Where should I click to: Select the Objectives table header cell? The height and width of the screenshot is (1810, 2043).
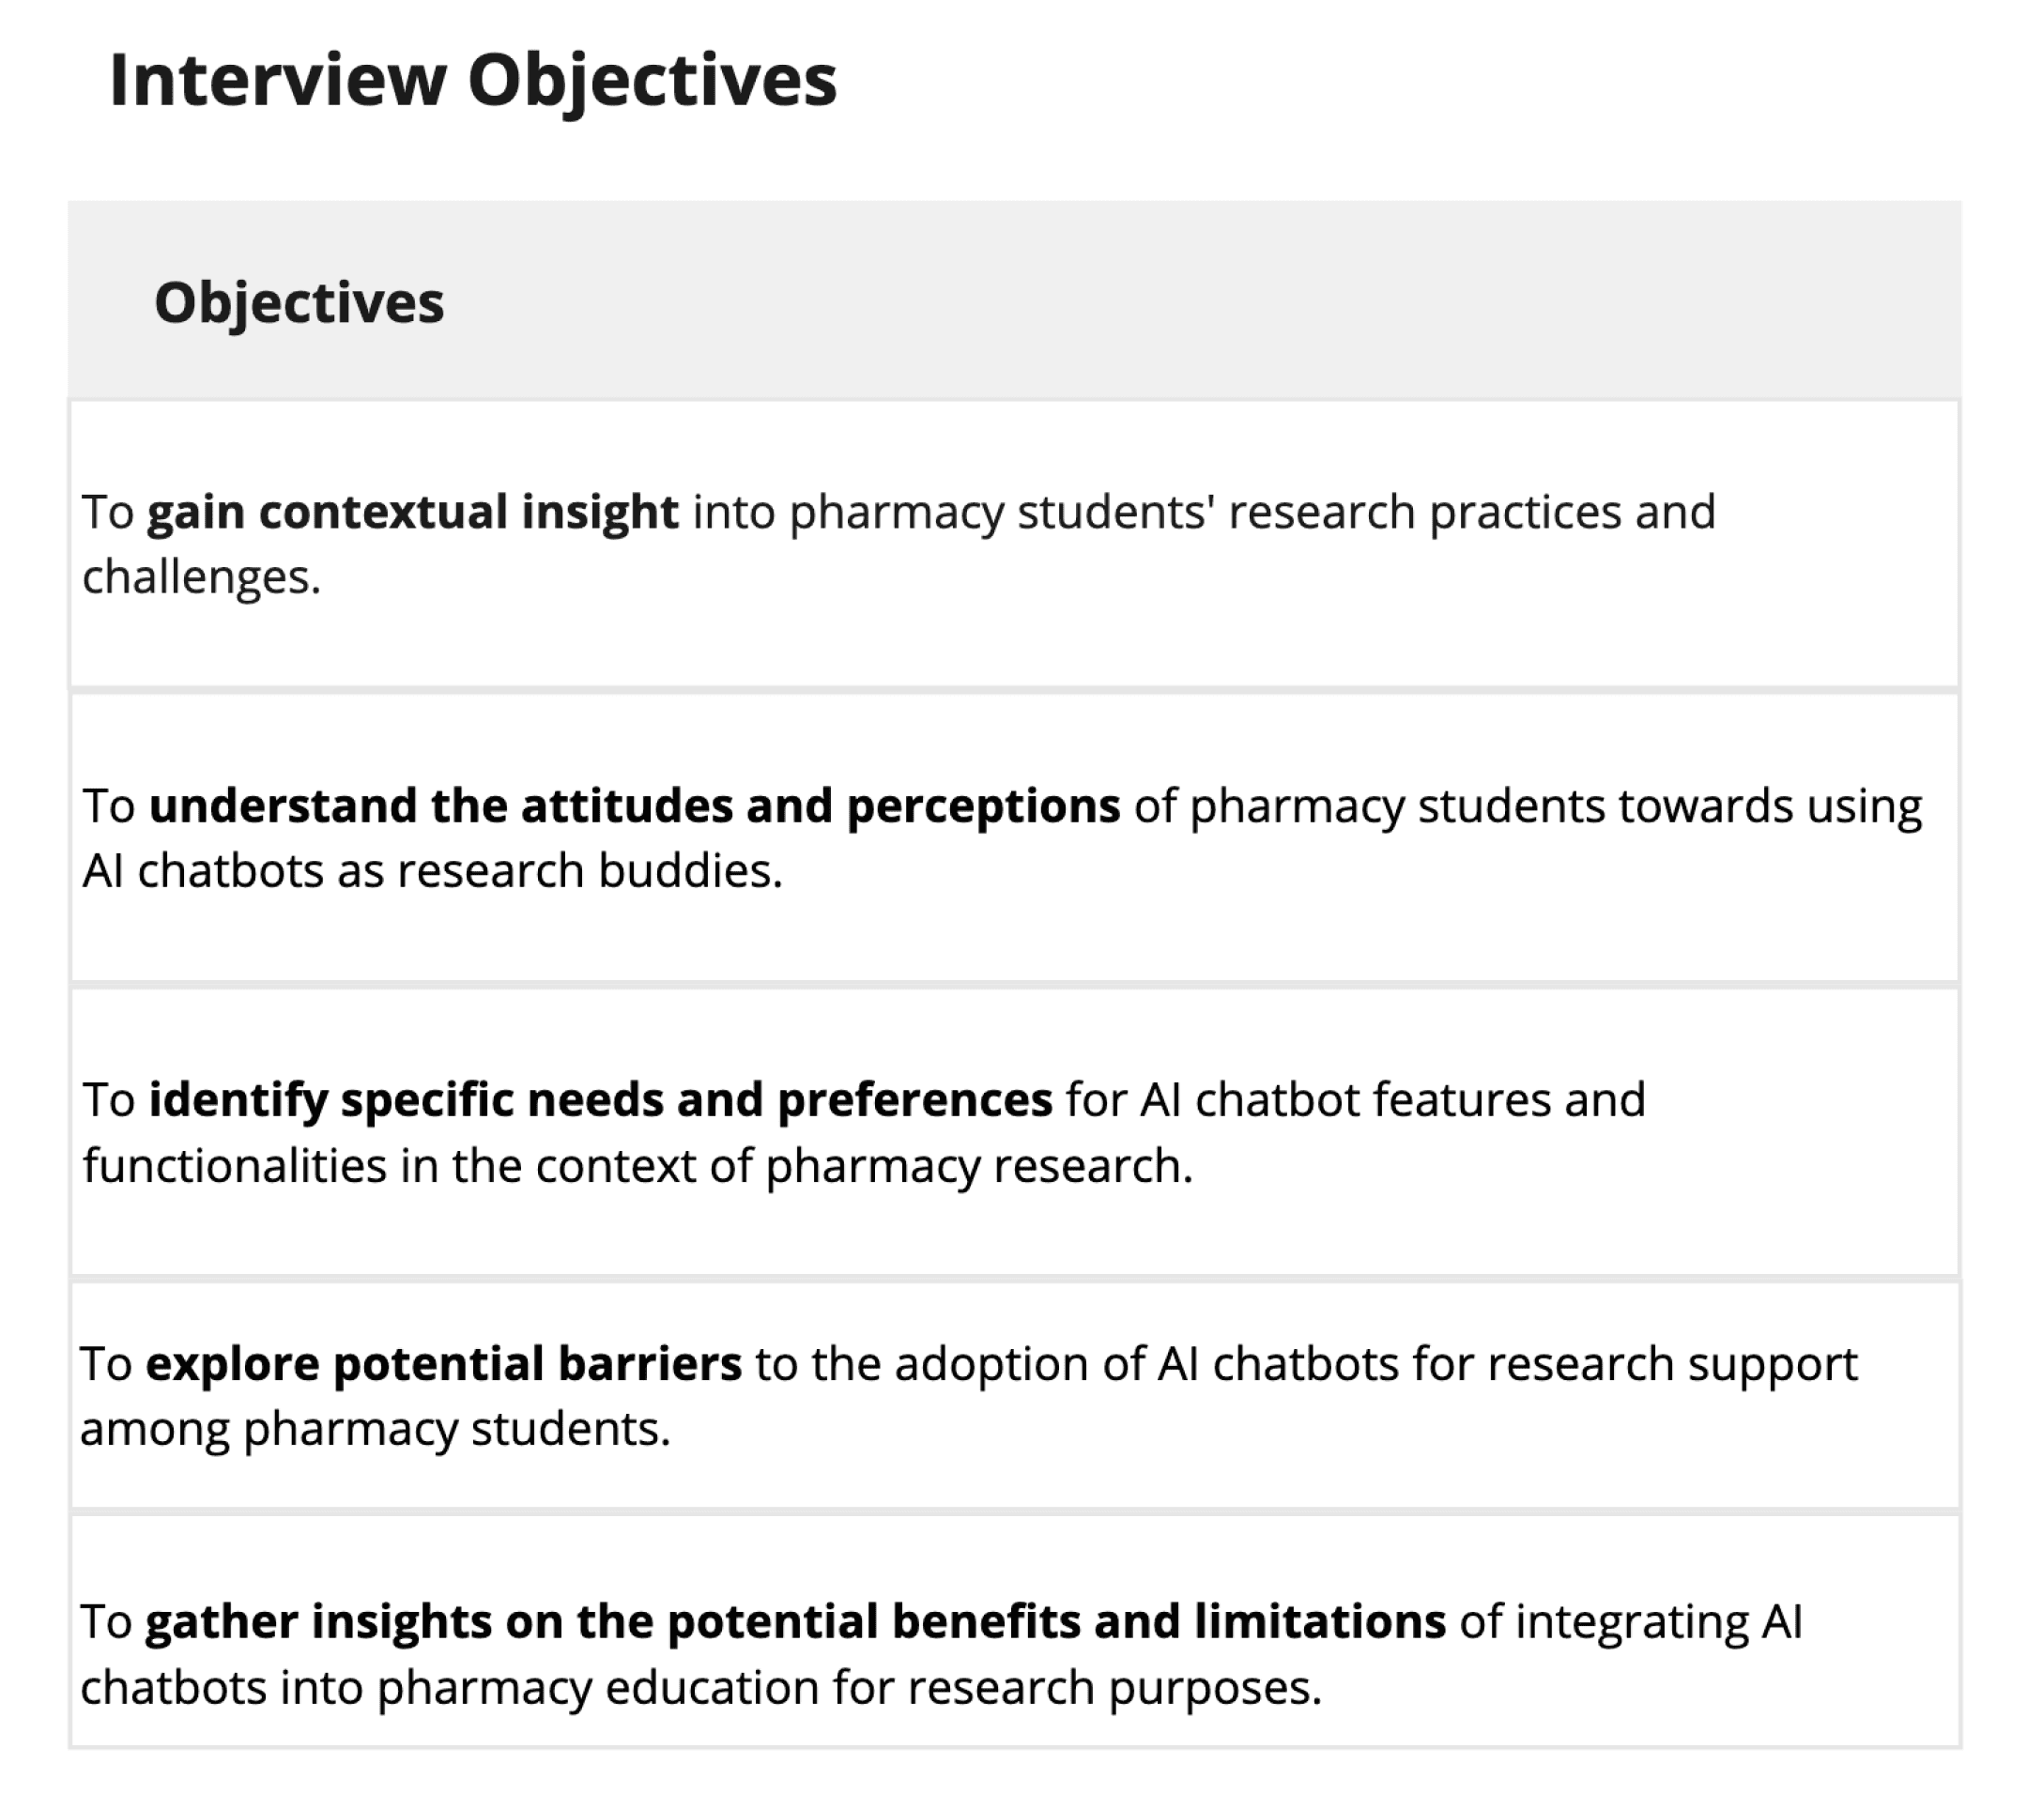point(1015,299)
